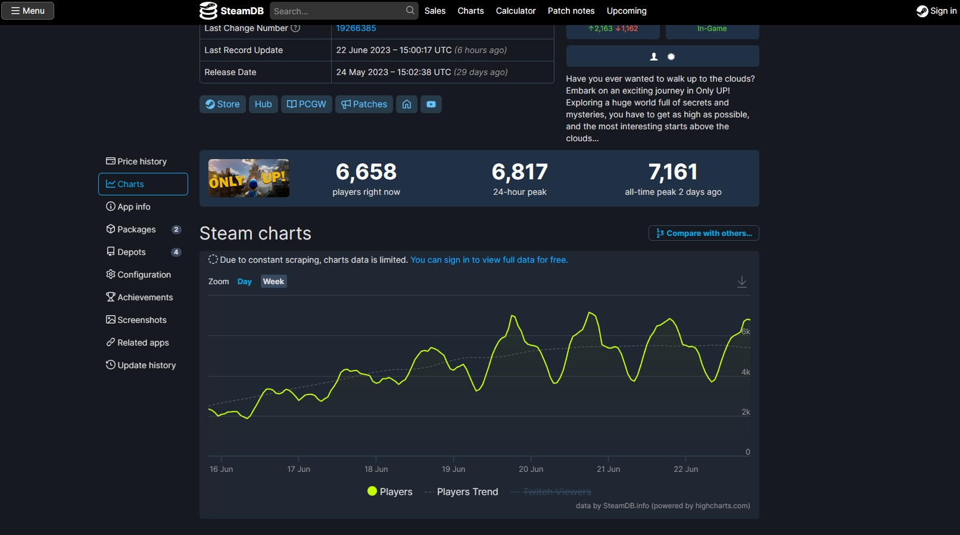The height and width of the screenshot is (535, 960).
Task: Open Patch notes in the navigation
Action: [571, 11]
